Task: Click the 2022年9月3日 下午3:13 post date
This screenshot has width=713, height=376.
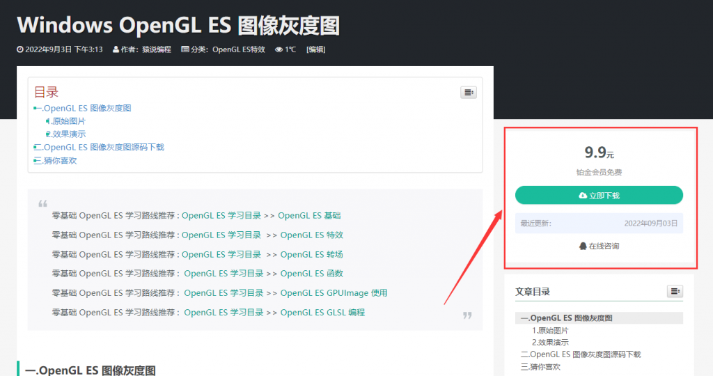Action: click(x=63, y=49)
